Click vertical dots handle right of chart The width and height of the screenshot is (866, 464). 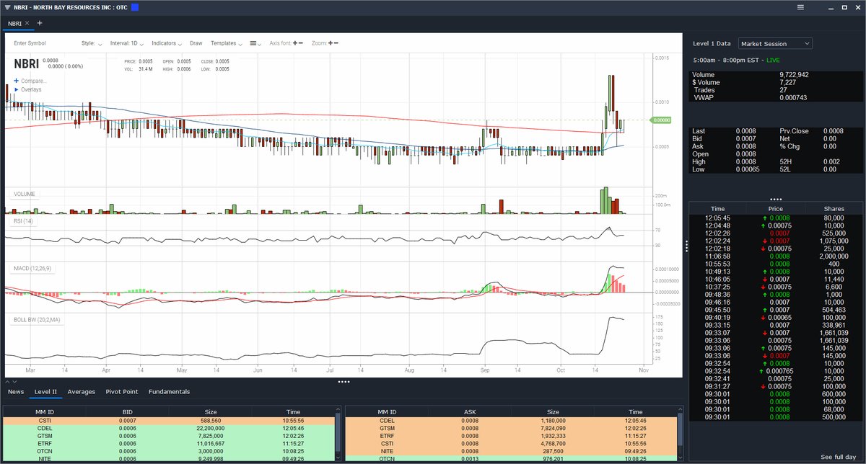(x=686, y=245)
